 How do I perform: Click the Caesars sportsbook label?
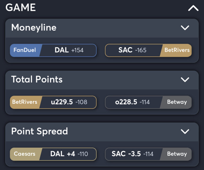[x=24, y=154]
